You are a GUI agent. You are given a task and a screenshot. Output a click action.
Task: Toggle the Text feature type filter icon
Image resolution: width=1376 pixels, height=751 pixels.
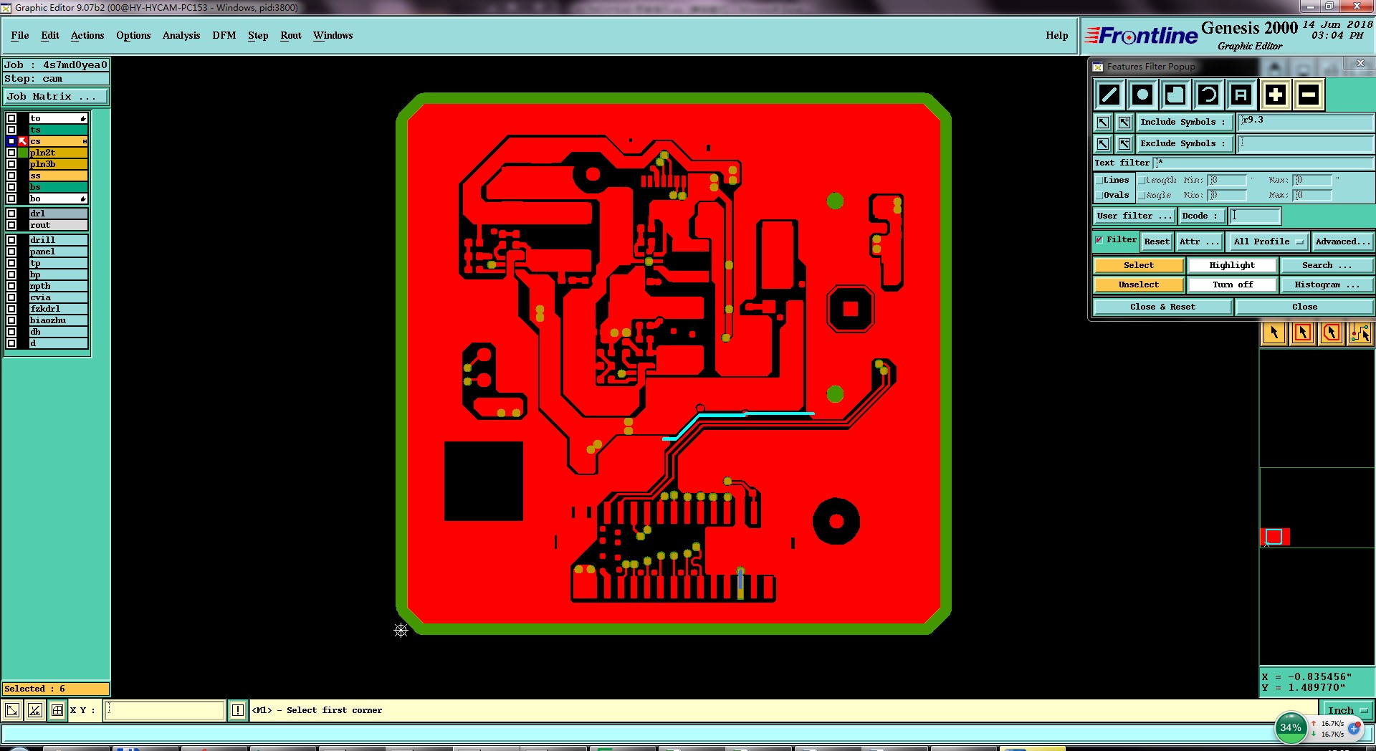(x=1241, y=95)
